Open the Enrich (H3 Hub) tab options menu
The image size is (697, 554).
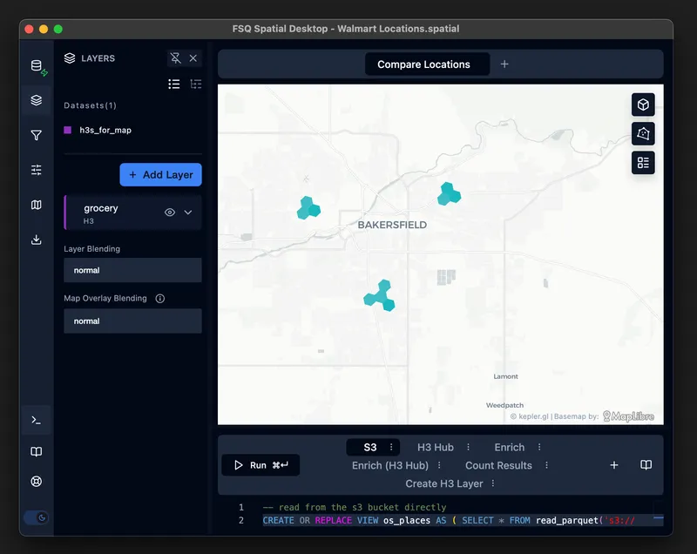point(439,465)
